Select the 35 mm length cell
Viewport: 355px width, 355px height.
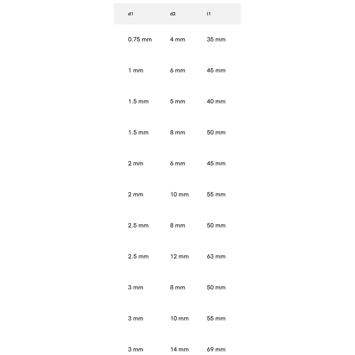coord(216,39)
